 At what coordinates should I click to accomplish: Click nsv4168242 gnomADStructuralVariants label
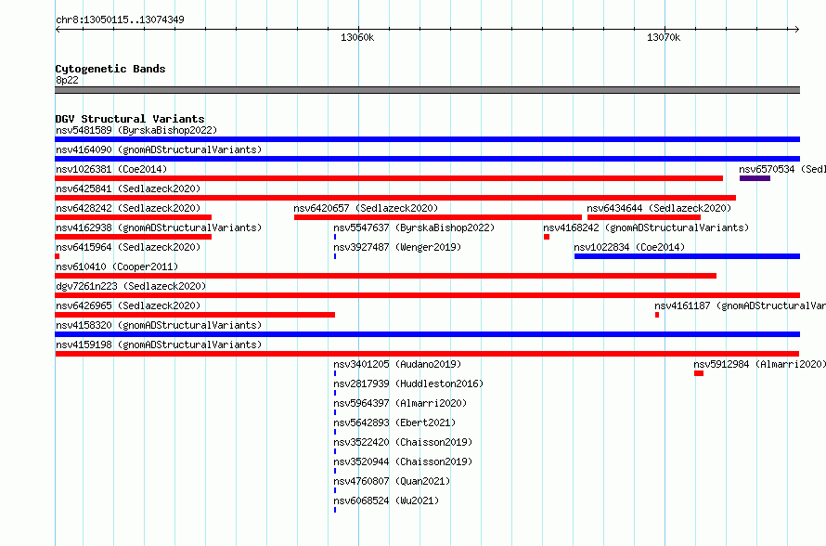click(x=646, y=227)
